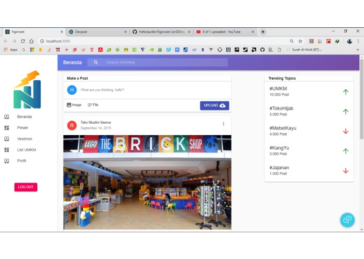Click the scrollbar down arrow
This screenshot has height=259, width=364.
point(361,230)
